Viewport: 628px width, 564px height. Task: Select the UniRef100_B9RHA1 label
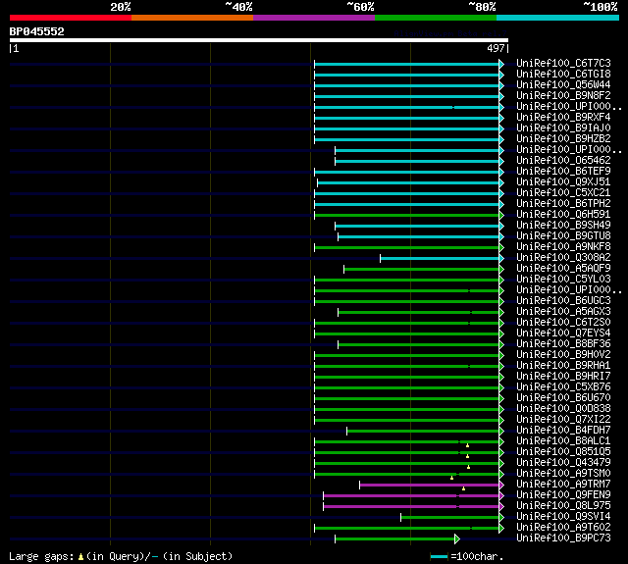coord(563,366)
